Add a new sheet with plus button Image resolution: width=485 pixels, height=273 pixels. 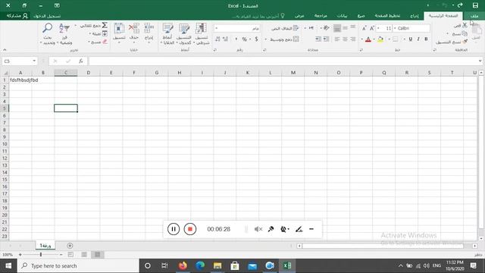[70, 246]
